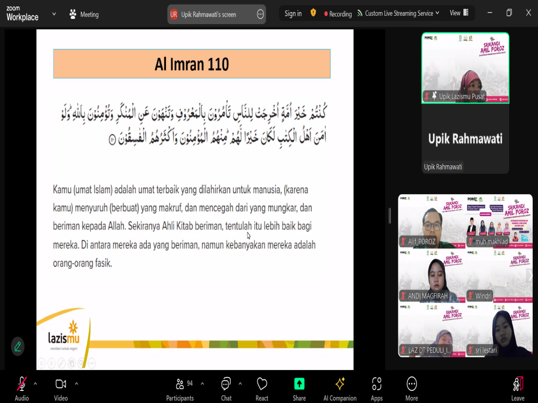Open the React emoji menu
The width and height of the screenshot is (538, 403).
tap(262, 388)
